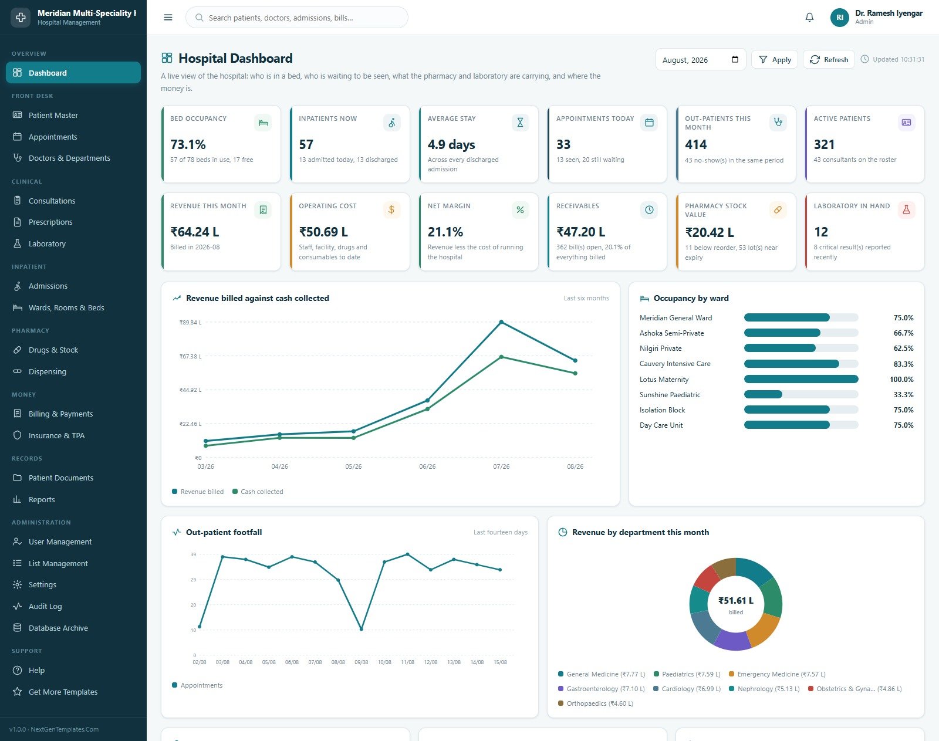The width and height of the screenshot is (939, 741).
Task: Click the 09/08 dip point in footfall chart
Action: click(361, 629)
